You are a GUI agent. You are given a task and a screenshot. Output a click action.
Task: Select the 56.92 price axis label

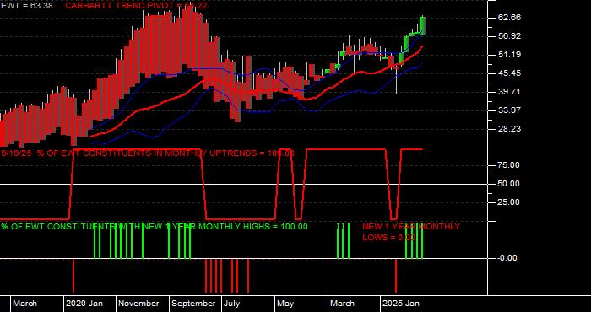[x=509, y=36]
